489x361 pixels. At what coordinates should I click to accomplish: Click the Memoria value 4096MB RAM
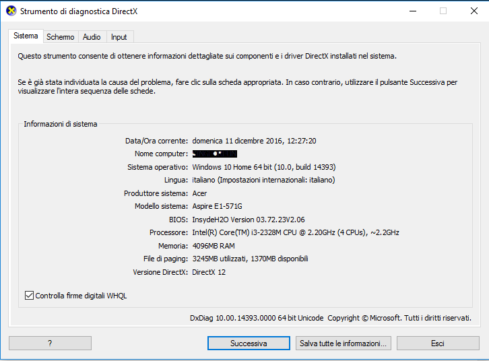pyautogui.click(x=214, y=246)
